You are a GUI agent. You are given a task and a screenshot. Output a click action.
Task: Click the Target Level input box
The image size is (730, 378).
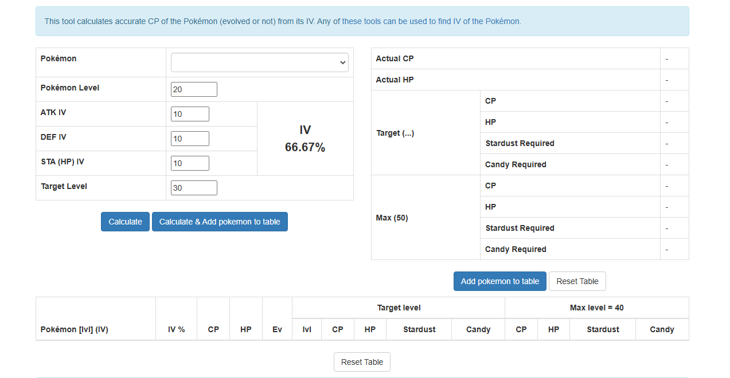[x=194, y=187]
